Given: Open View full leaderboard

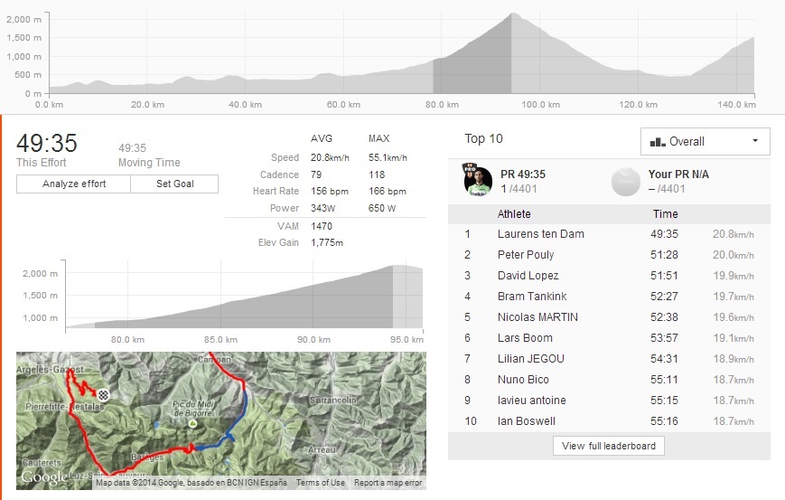Looking at the screenshot, I should tap(609, 446).
